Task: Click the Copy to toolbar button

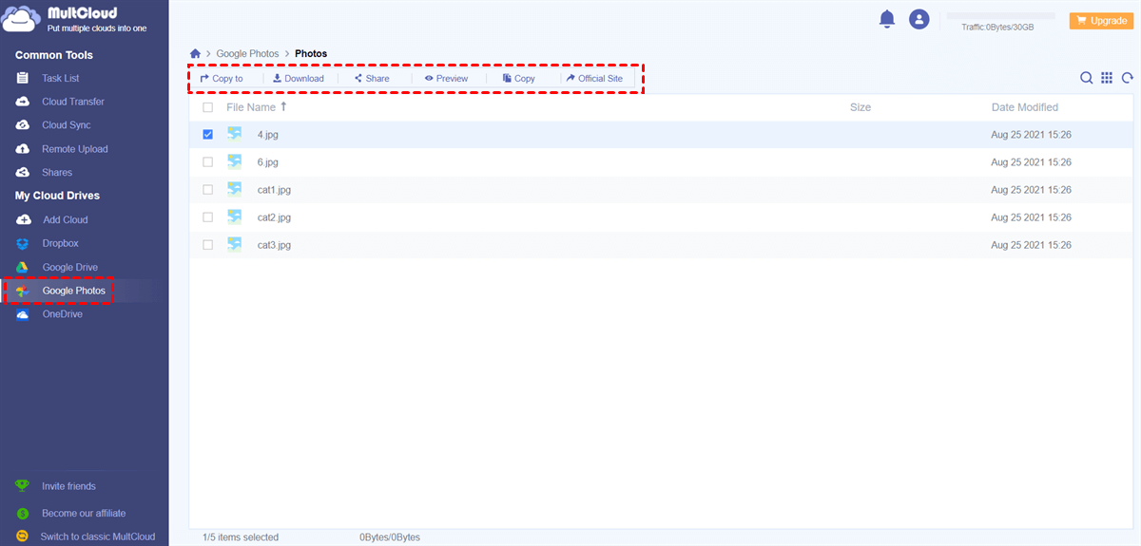Action: click(222, 78)
